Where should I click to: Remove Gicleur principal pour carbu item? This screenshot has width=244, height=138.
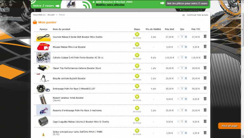(205, 132)
